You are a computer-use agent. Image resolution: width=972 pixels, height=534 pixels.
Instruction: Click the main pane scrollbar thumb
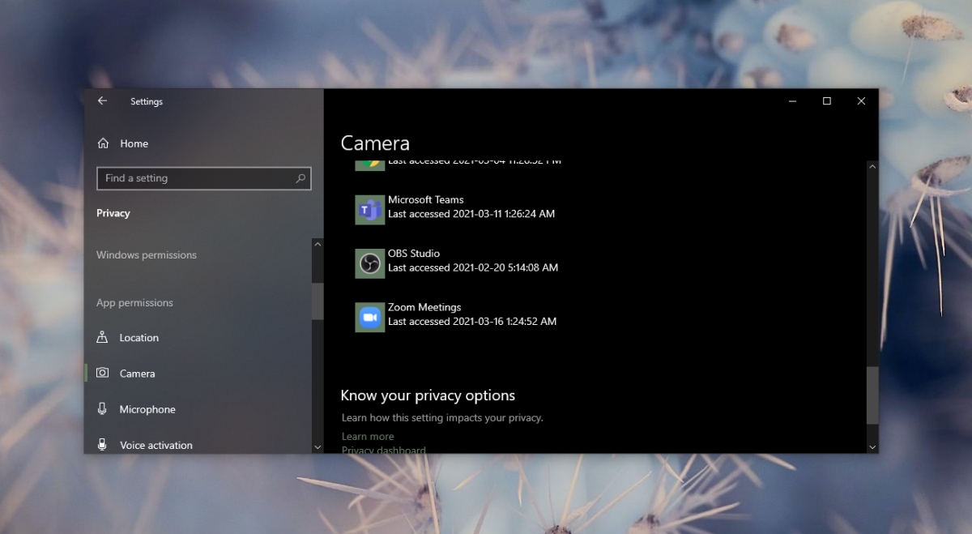[872, 395]
